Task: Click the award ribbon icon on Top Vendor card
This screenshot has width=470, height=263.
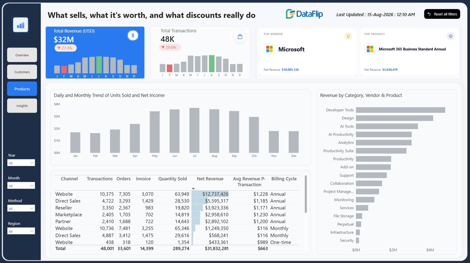Action: pyautogui.click(x=348, y=36)
